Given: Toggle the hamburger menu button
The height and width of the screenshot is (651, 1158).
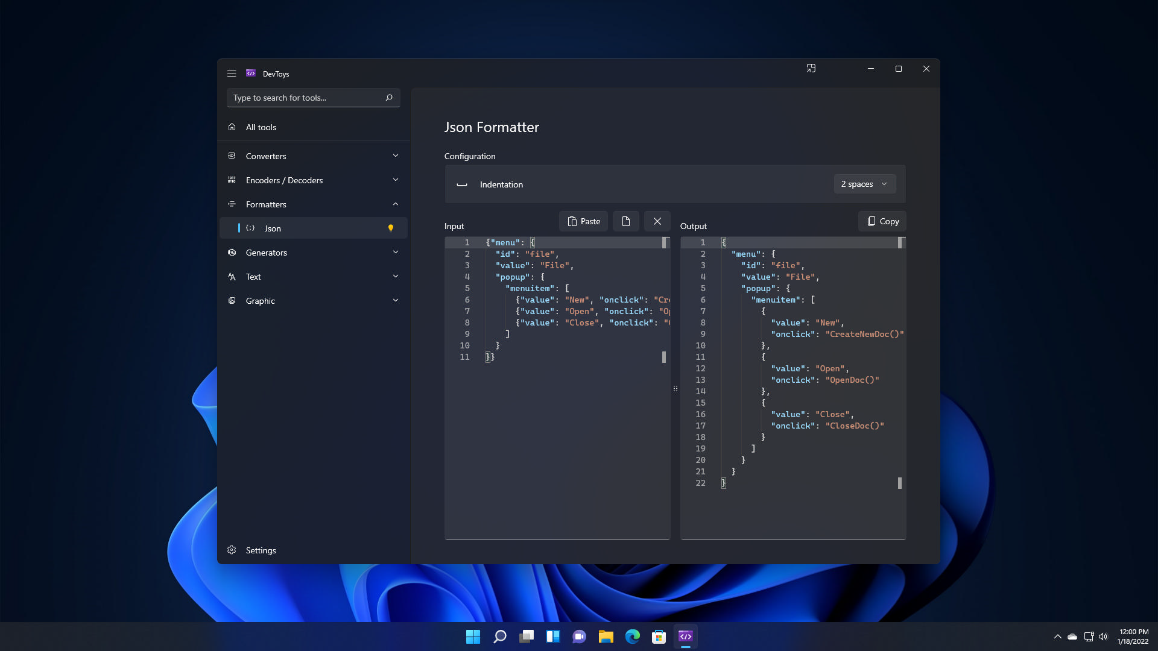Looking at the screenshot, I should pyautogui.click(x=232, y=72).
